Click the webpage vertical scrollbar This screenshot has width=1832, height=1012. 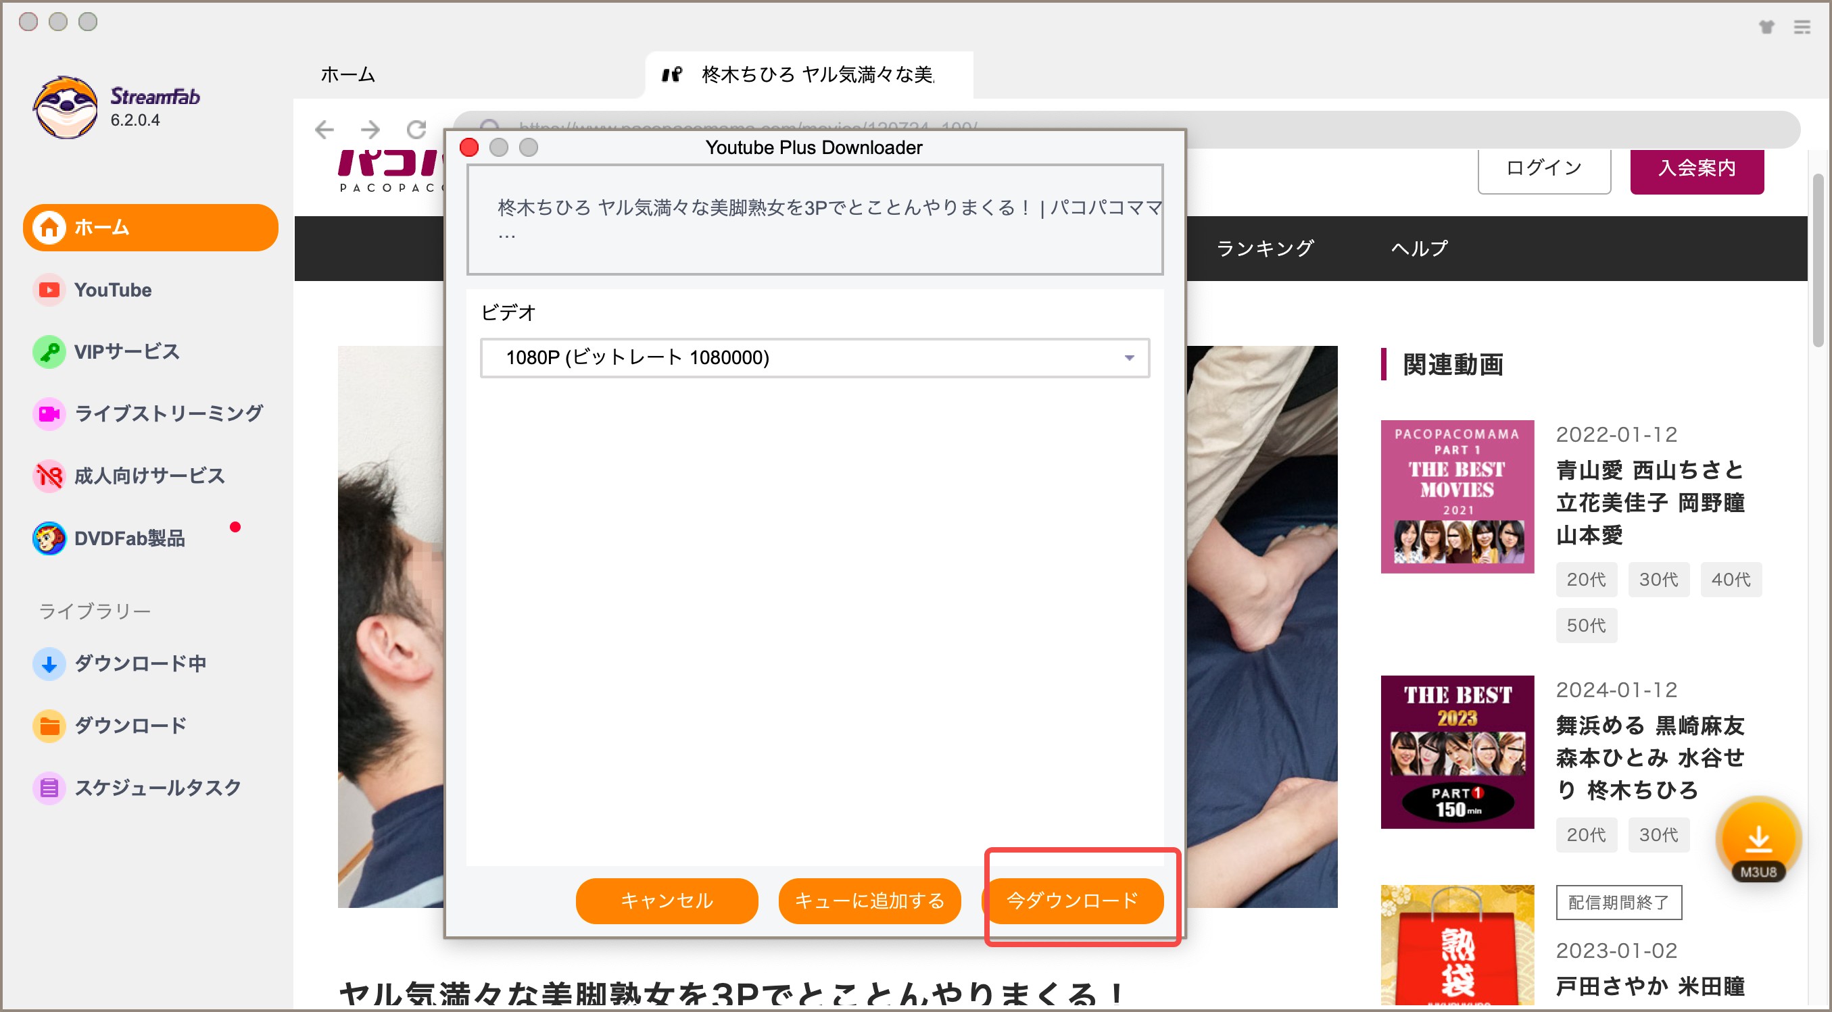[1818, 259]
